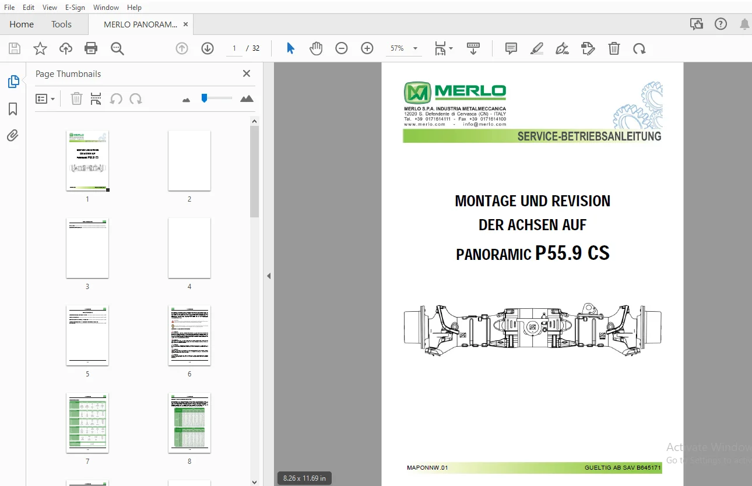Reduce thumbnail size with small mountain icon

coord(187,100)
